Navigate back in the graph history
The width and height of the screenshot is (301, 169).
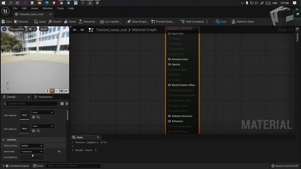(x=75, y=30)
